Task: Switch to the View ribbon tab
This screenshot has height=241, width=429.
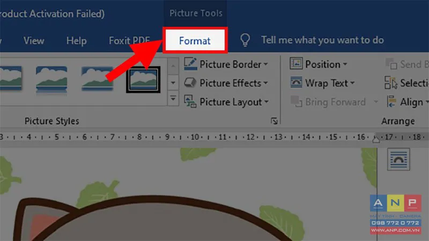Action: (x=34, y=40)
